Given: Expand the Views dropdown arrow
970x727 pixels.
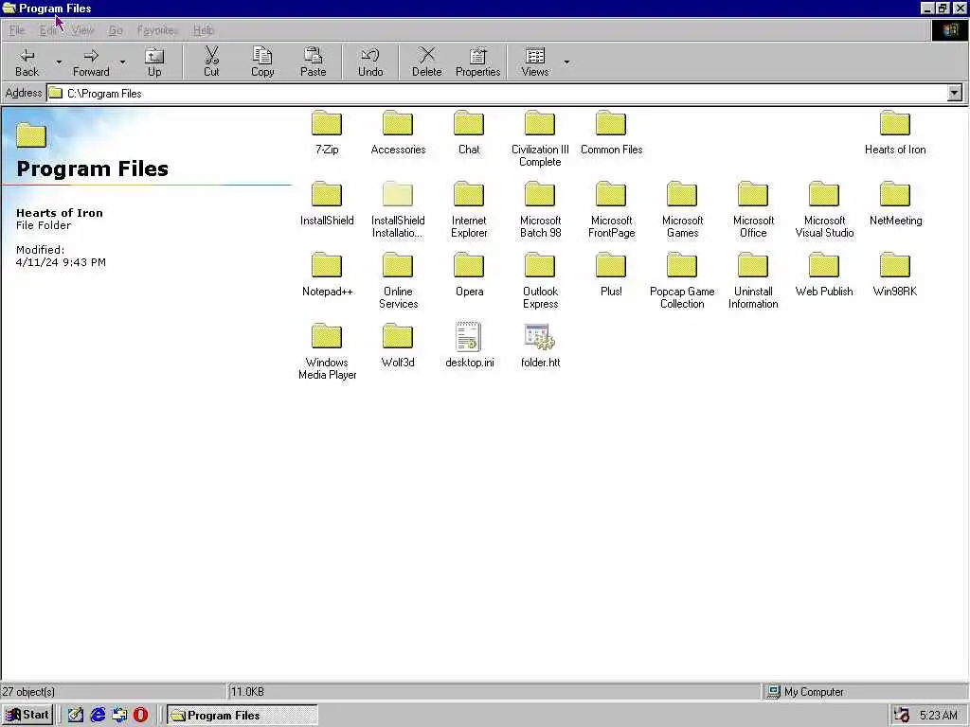Looking at the screenshot, I should (566, 62).
